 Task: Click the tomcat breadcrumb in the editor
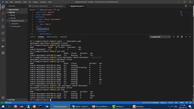[x=32, y=10]
